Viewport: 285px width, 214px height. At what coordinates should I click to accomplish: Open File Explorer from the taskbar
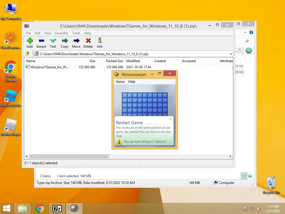click(22, 208)
